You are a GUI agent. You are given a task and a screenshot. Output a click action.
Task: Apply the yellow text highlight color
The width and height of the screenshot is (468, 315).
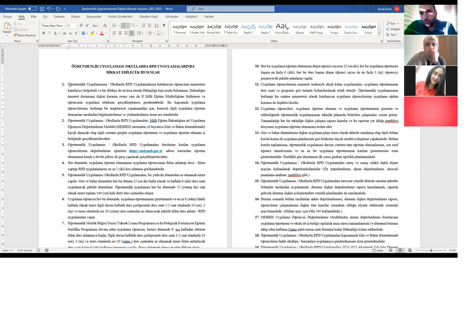[92, 33]
